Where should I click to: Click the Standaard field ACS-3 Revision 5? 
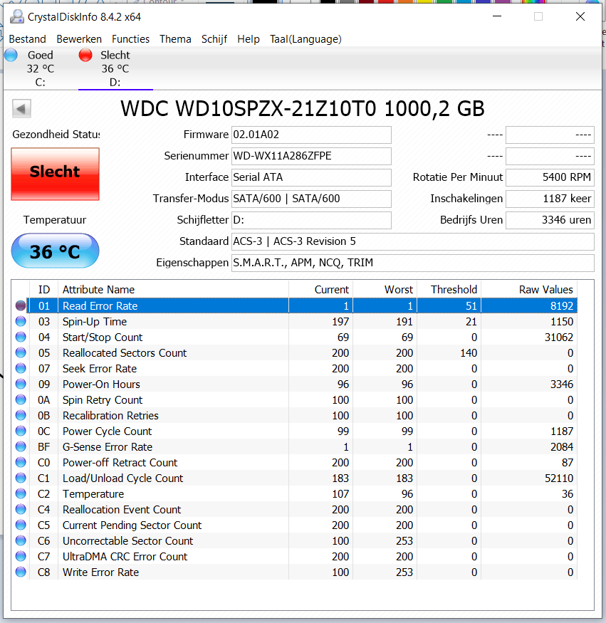pyautogui.click(x=413, y=241)
